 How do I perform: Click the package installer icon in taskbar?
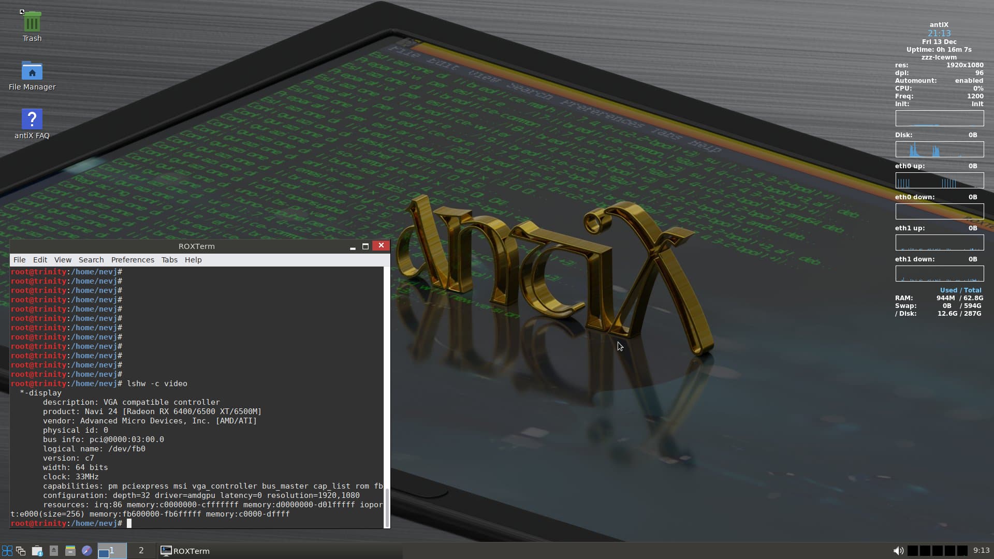point(37,551)
